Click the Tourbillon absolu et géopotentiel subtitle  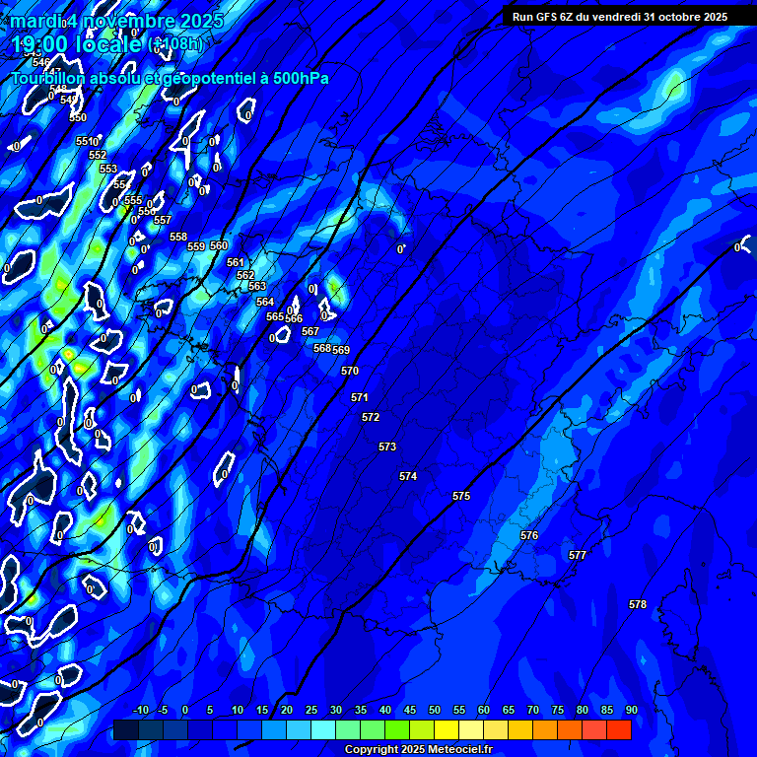(170, 78)
